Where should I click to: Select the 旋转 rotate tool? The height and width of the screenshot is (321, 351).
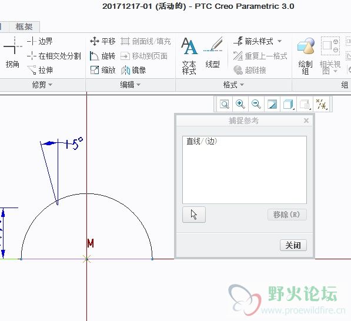tap(103, 56)
